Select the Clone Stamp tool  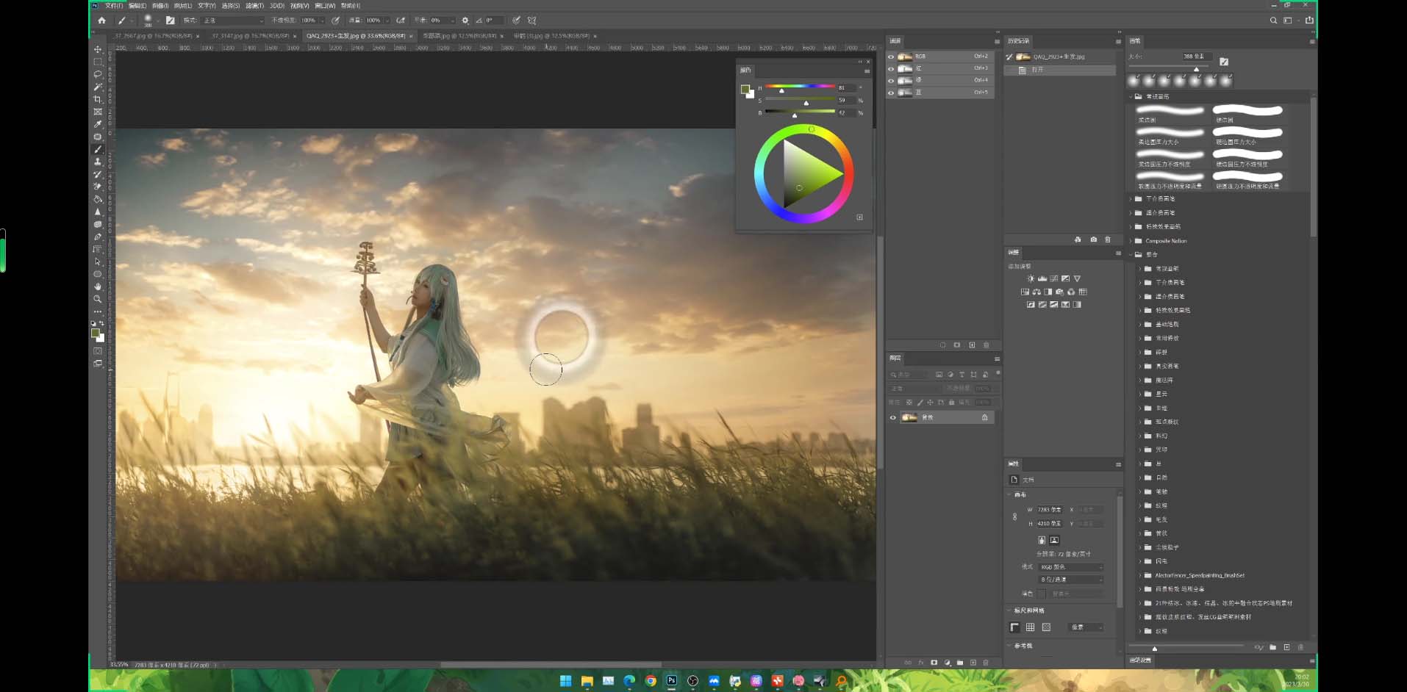(98, 162)
